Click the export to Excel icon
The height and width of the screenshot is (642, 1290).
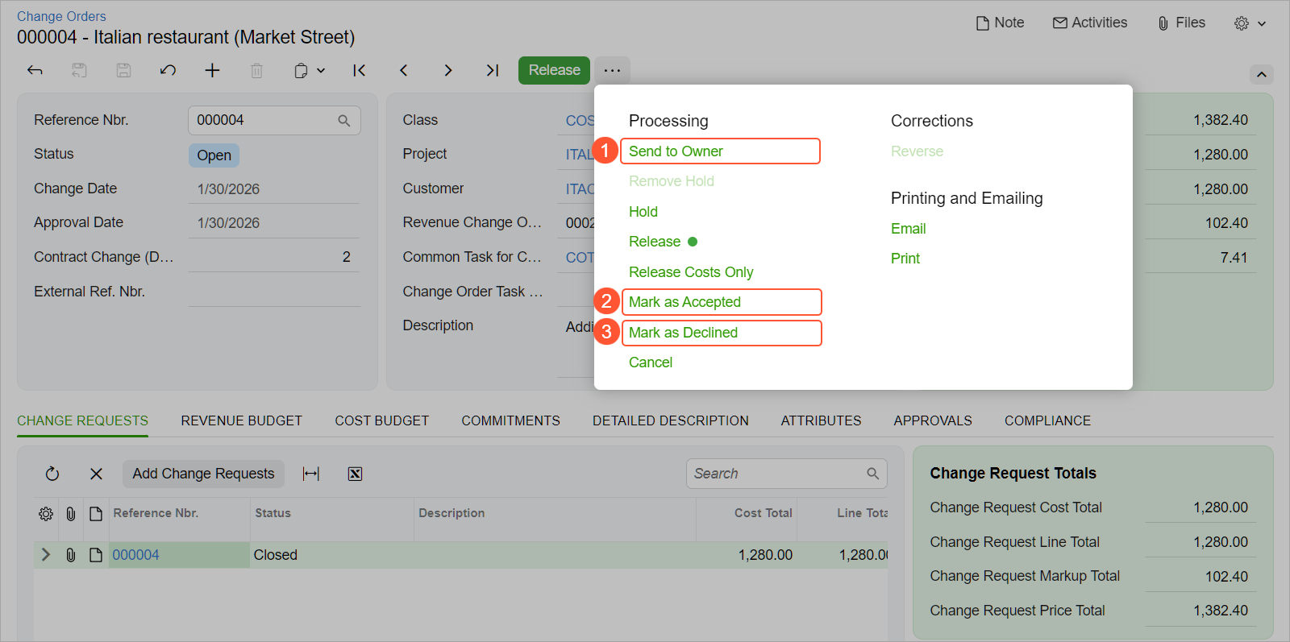pyautogui.click(x=355, y=474)
